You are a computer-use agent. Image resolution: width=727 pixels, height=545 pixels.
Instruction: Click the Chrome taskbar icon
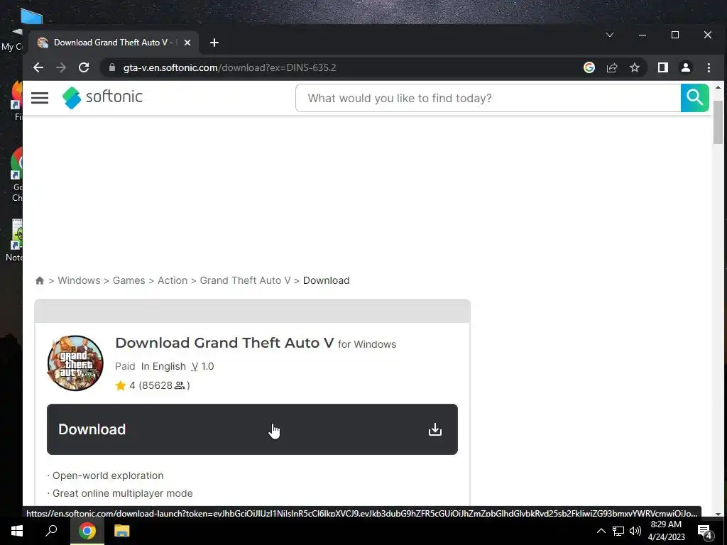[x=87, y=531]
